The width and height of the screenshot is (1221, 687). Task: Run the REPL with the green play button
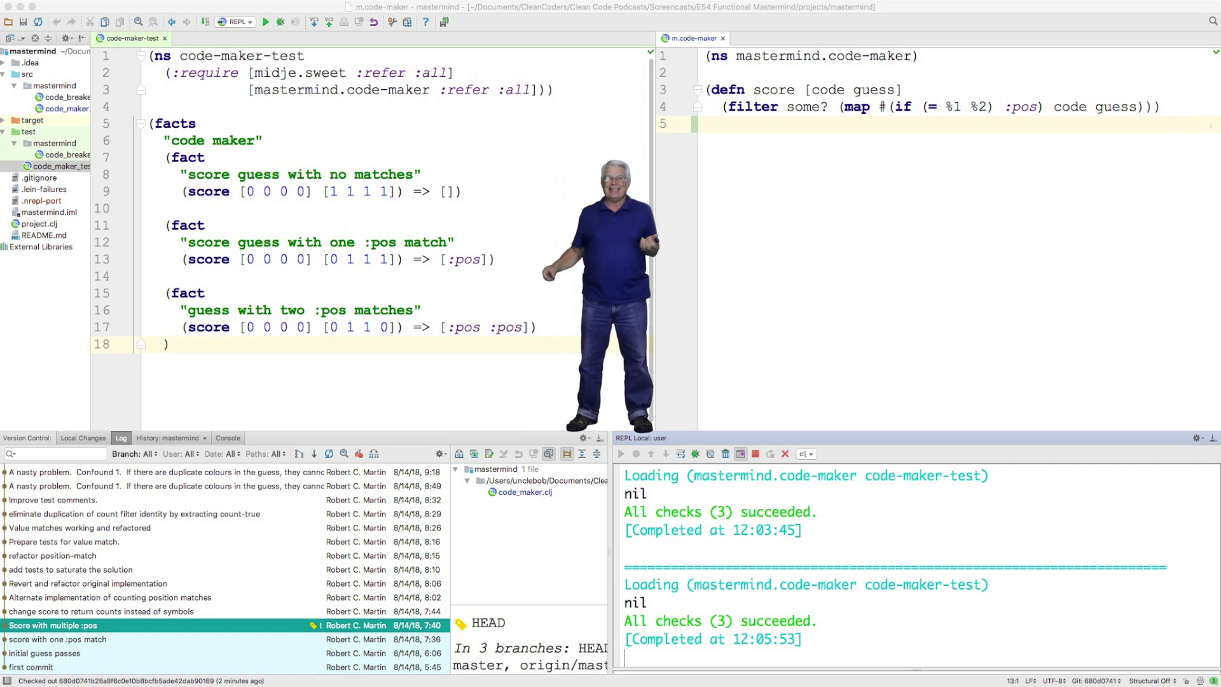click(266, 22)
